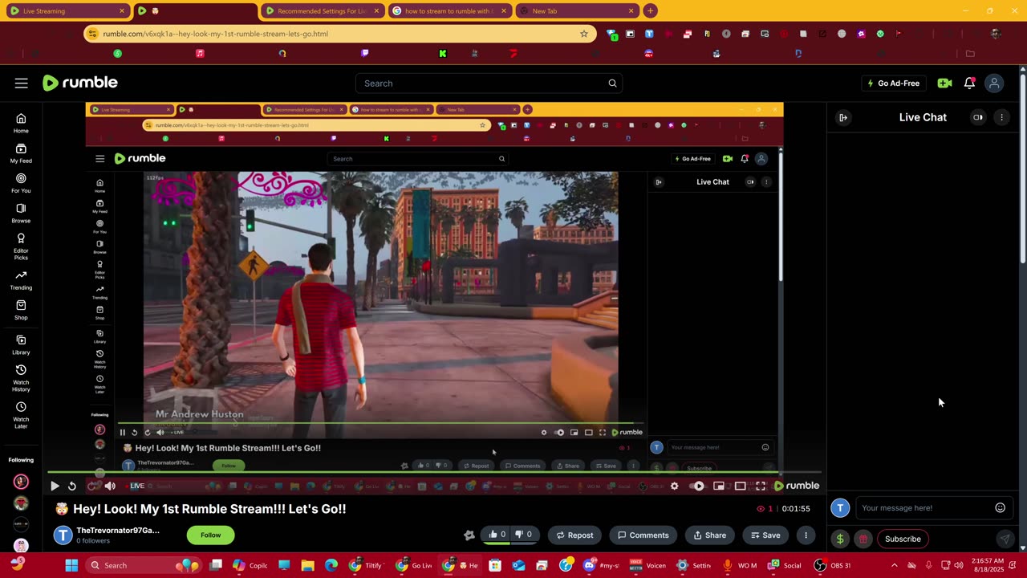The image size is (1027, 578).
Task: Open Live Chat options menu
Action: [1001, 117]
